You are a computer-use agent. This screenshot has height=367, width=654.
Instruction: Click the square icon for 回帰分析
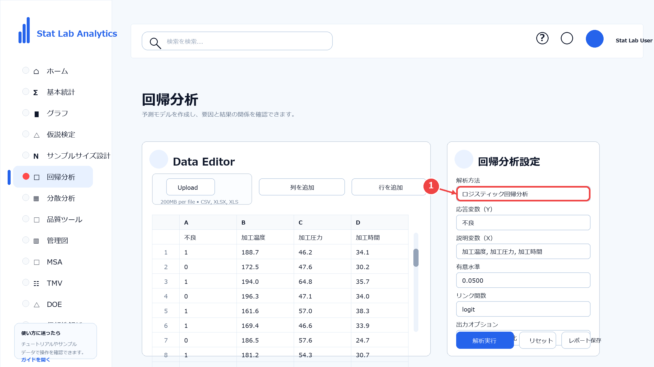click(x=37, y=177)
